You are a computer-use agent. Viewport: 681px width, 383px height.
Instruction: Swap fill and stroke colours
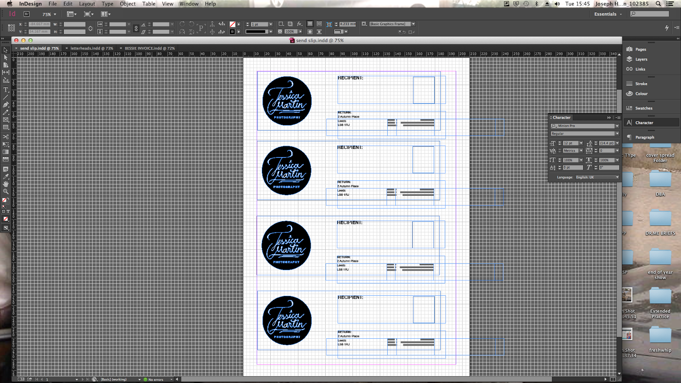[x=7, y=199]
